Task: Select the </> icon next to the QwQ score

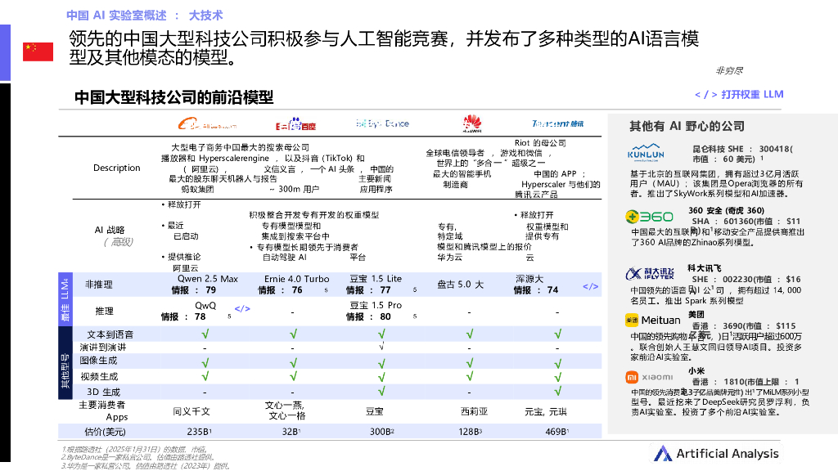Action: (x=241, y=309)
